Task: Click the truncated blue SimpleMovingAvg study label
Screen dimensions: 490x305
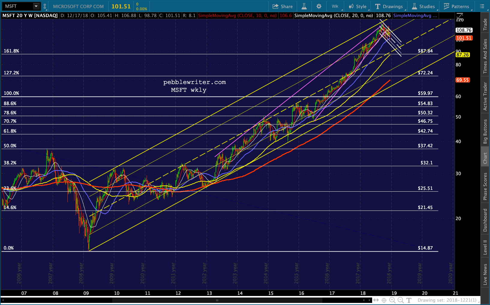Action: click(415, 16)
